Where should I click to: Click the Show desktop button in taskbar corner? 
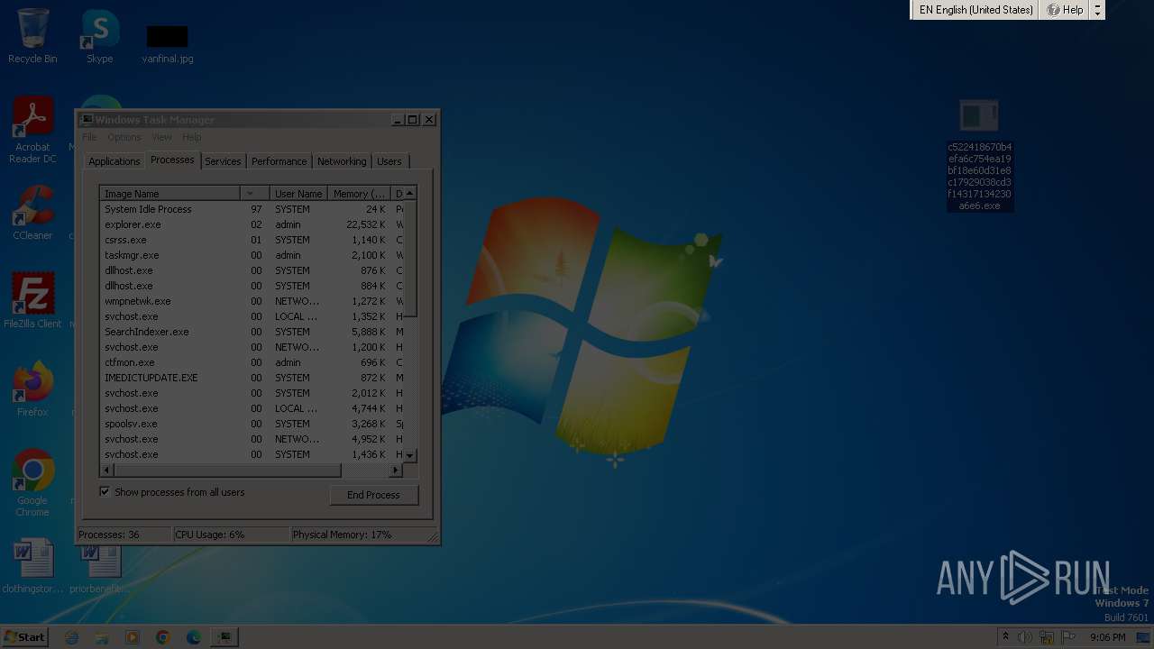pos(1144,637)
